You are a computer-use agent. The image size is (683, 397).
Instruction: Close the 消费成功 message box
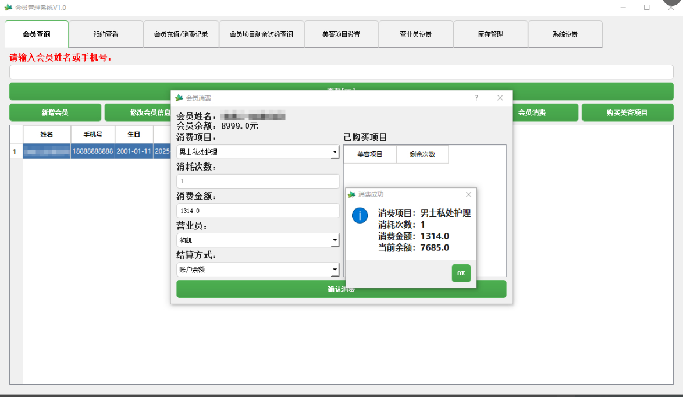[468, 194]
